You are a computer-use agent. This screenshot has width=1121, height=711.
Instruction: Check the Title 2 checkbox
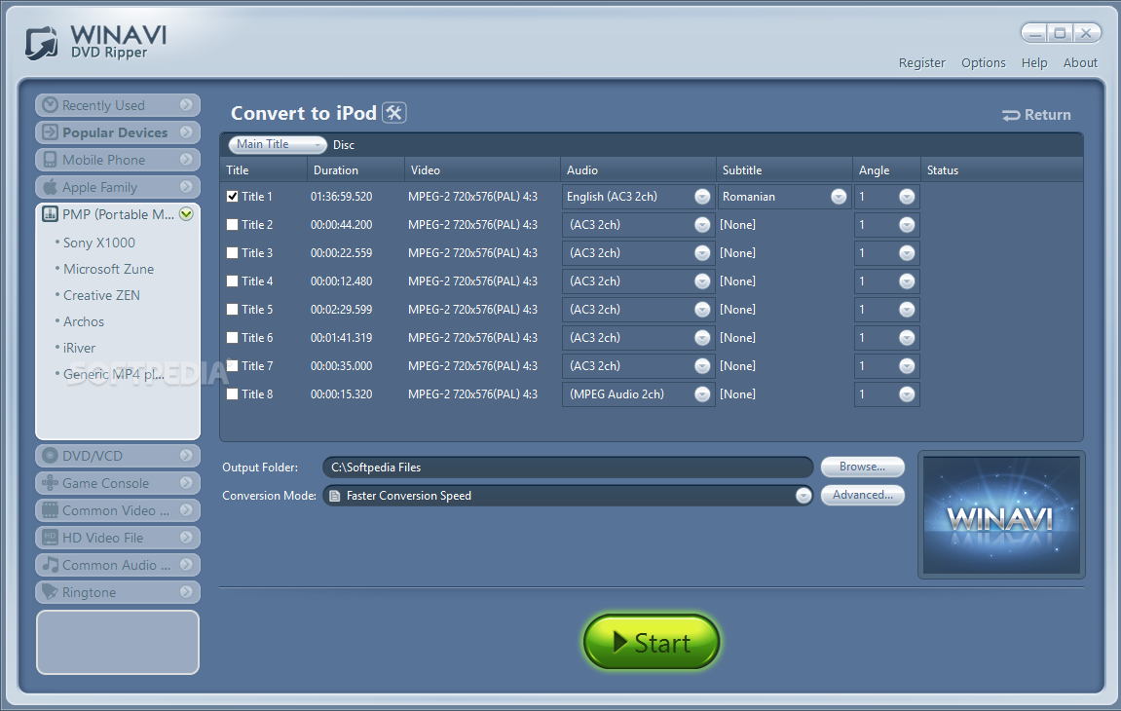pos(233,225)
